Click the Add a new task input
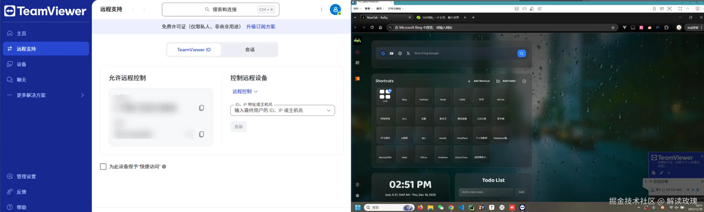Viewport: 704px width, 212px height. point(486,192)
